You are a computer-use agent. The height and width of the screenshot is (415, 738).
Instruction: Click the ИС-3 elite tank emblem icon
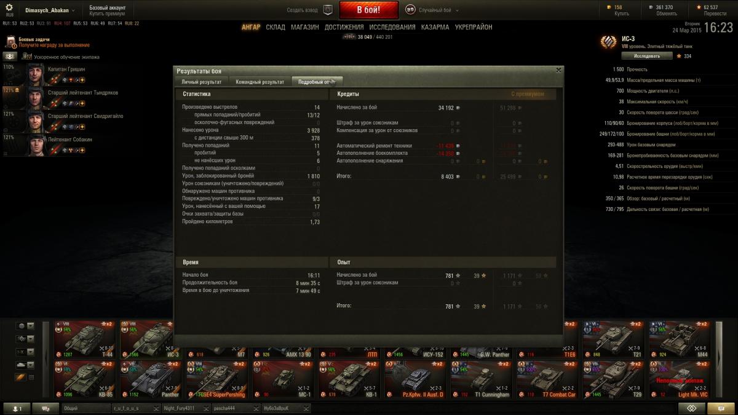[609, 42]
